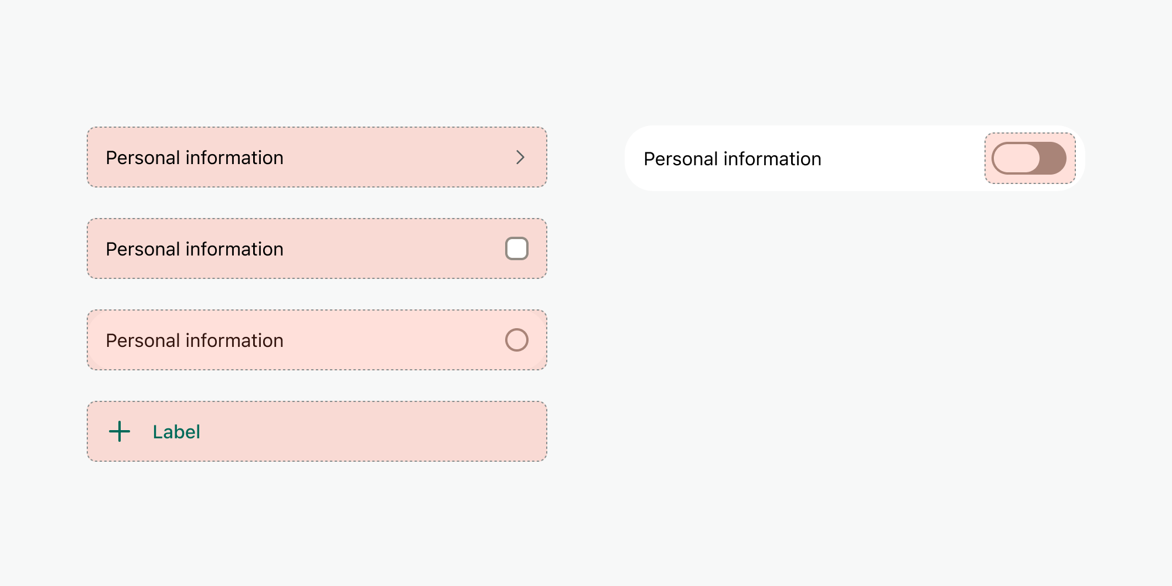Select the circular radio button

[516, 340]
